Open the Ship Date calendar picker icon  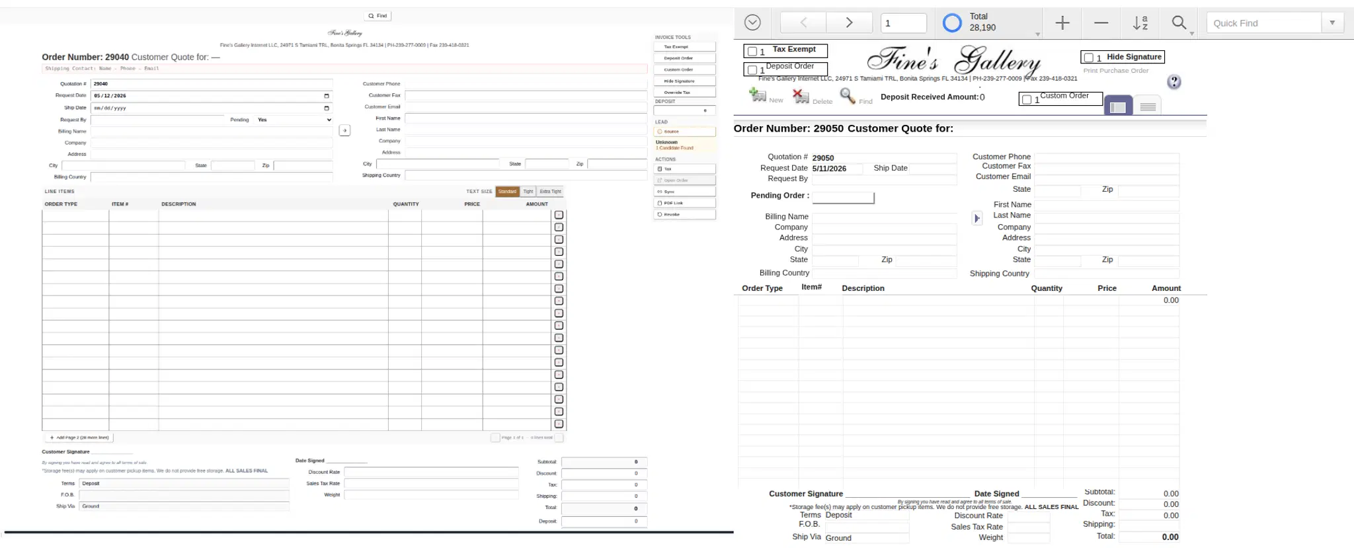click(326, 108)
